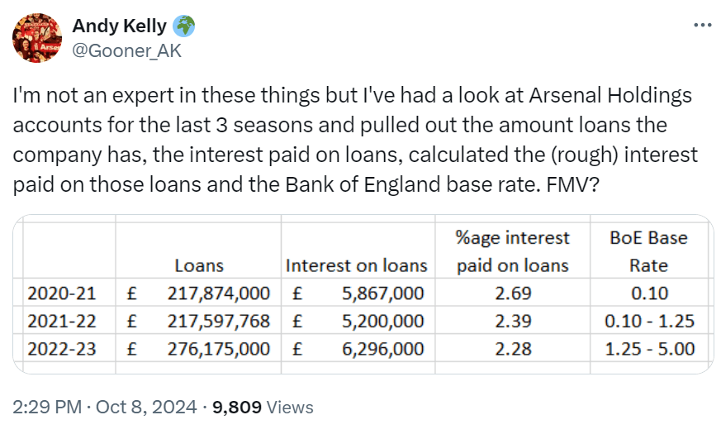Select the 2020-21 row label
Screen dimensions: 721x434
tap(62, 293)
